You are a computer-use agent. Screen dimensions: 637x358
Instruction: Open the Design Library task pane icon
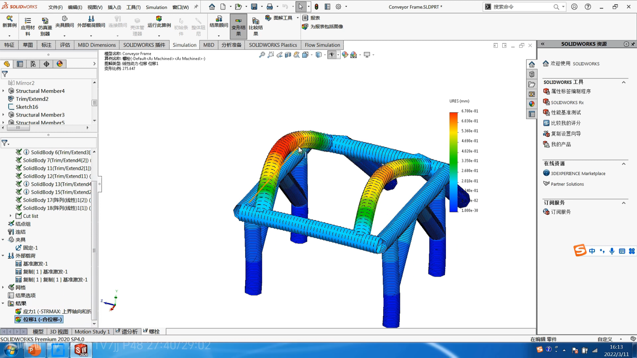(x=532, y=74)
